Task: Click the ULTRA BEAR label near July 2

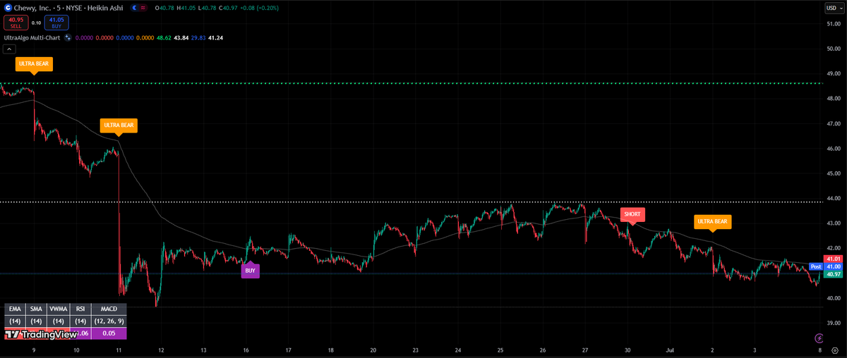Action: [713, 222]
